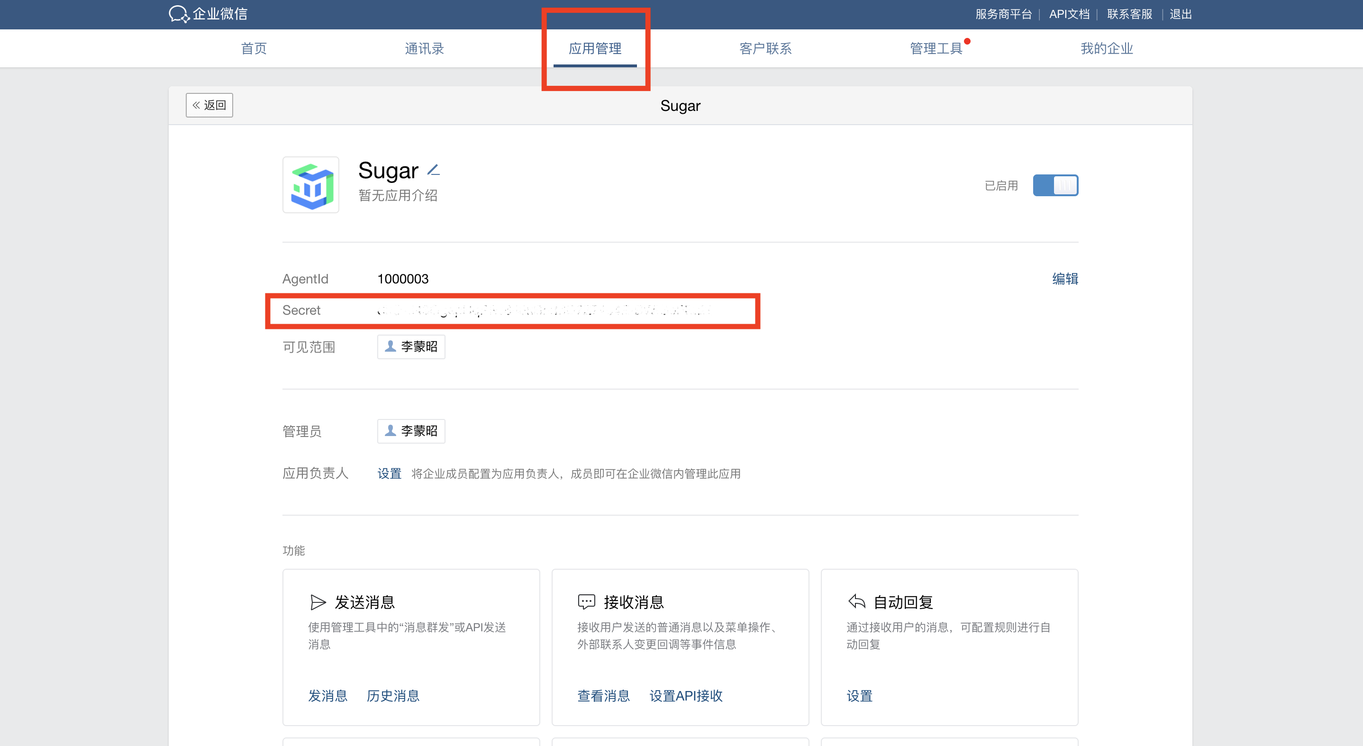
Task: Click the 发送消息 card heading
Action: 364,602
